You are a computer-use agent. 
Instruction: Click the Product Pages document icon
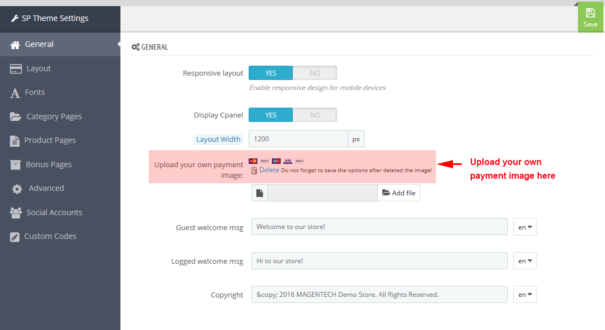click(15, 141)
